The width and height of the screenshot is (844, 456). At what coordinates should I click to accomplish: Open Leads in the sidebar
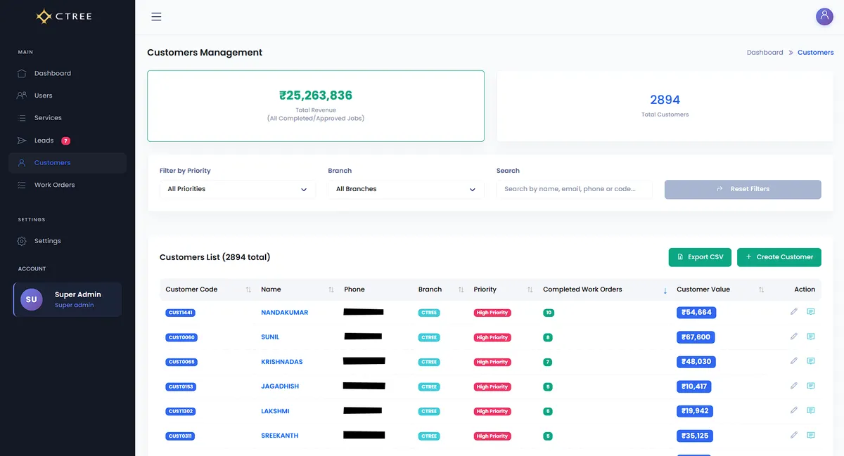tap(68, 141)
